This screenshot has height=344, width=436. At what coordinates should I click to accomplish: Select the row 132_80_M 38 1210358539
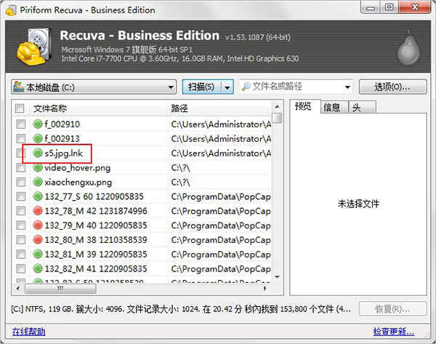coord(142,240)
